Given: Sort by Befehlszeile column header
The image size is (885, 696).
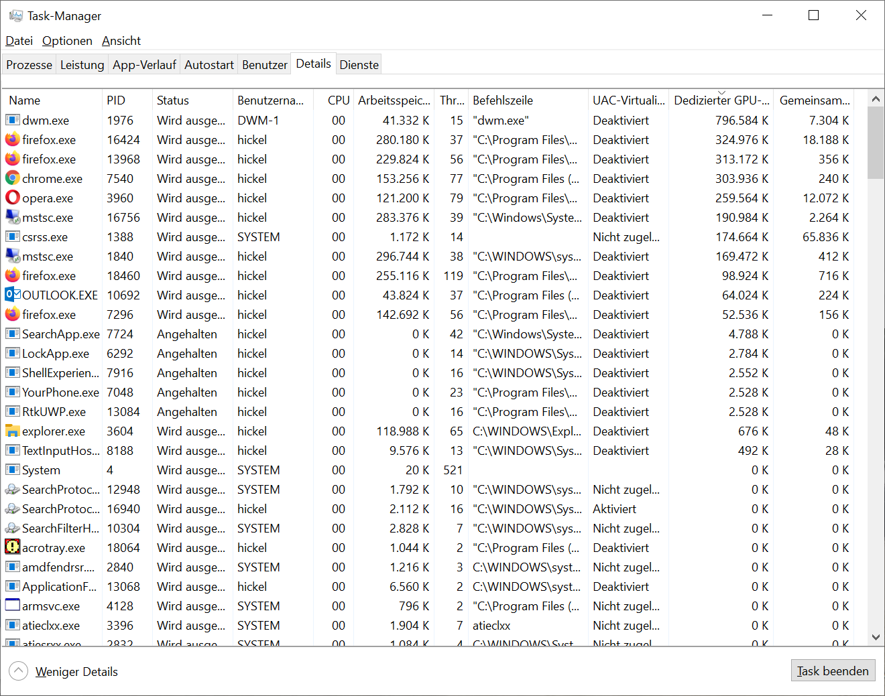Looking at the screenshot, I should tap(528, 100).
